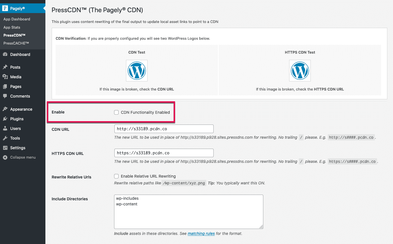Screen dimensions: 393x244
Task: Open the Settings menu label
Action: (x=18, y=148)
